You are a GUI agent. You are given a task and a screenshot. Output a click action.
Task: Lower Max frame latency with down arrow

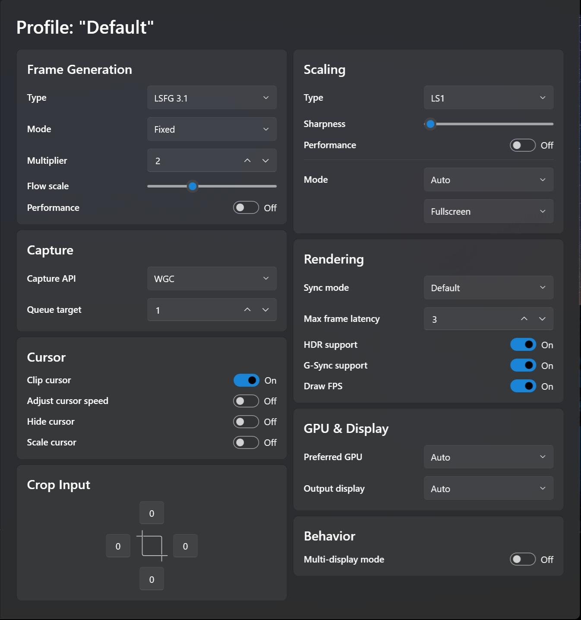(542, 319)
